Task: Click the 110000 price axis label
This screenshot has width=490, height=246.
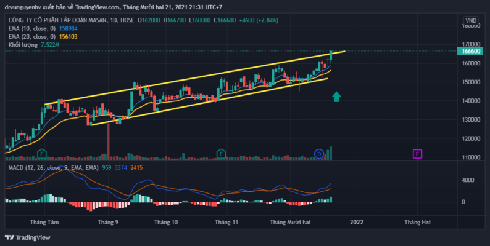Action: pyautogui.click(x=471, y=157)
